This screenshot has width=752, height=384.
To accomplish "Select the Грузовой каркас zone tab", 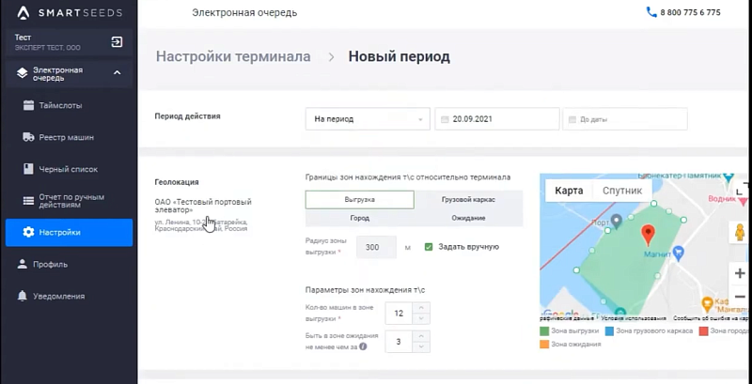I will pyautogui.click(x=468, y=200).
